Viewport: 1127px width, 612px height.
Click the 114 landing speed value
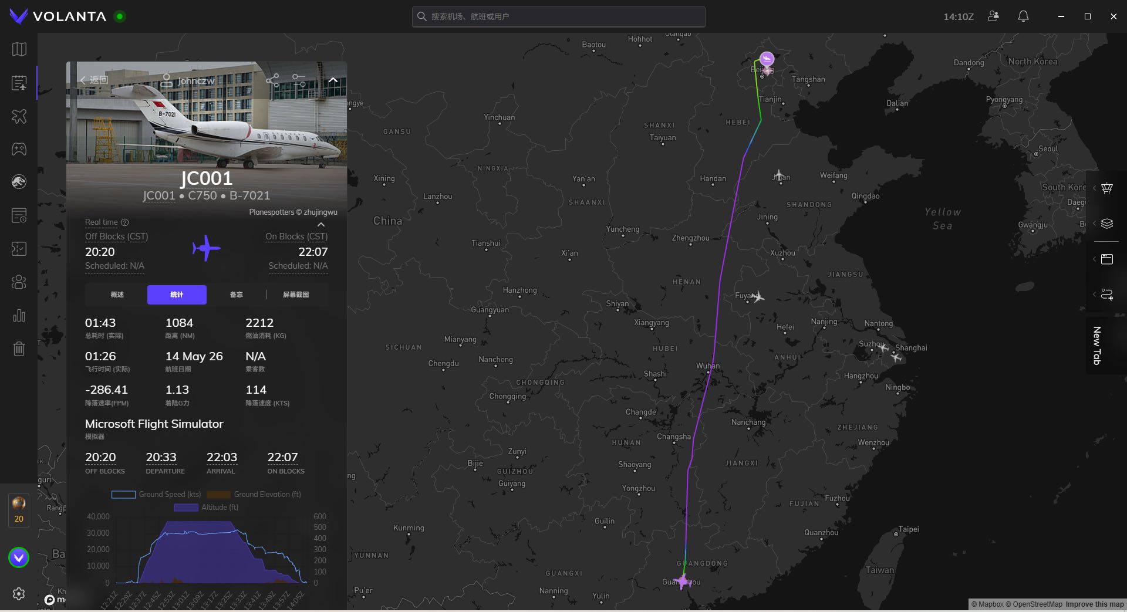coord(256,390)
